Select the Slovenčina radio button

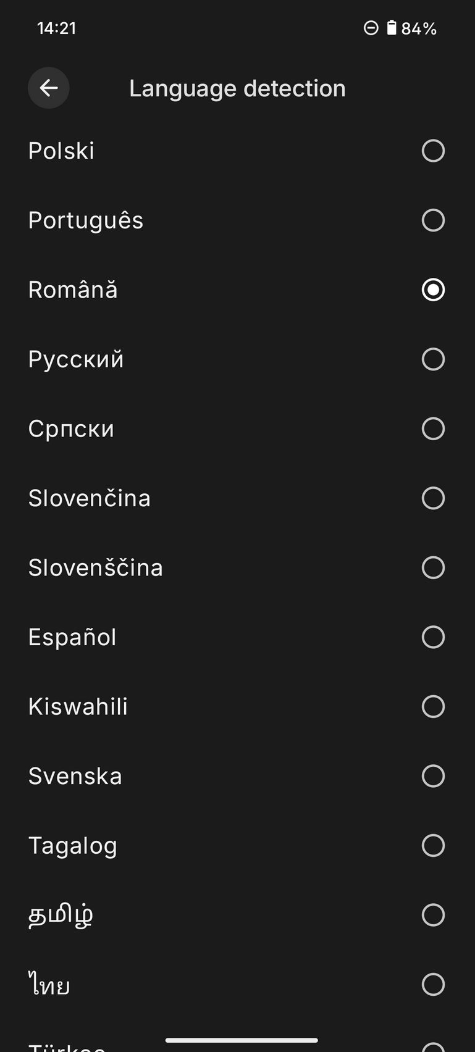coord(433,498)
